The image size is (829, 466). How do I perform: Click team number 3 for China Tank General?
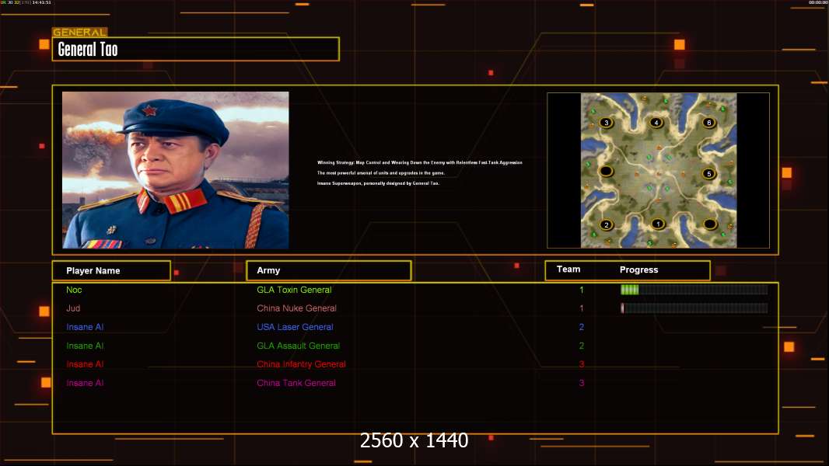pos(582,383)
